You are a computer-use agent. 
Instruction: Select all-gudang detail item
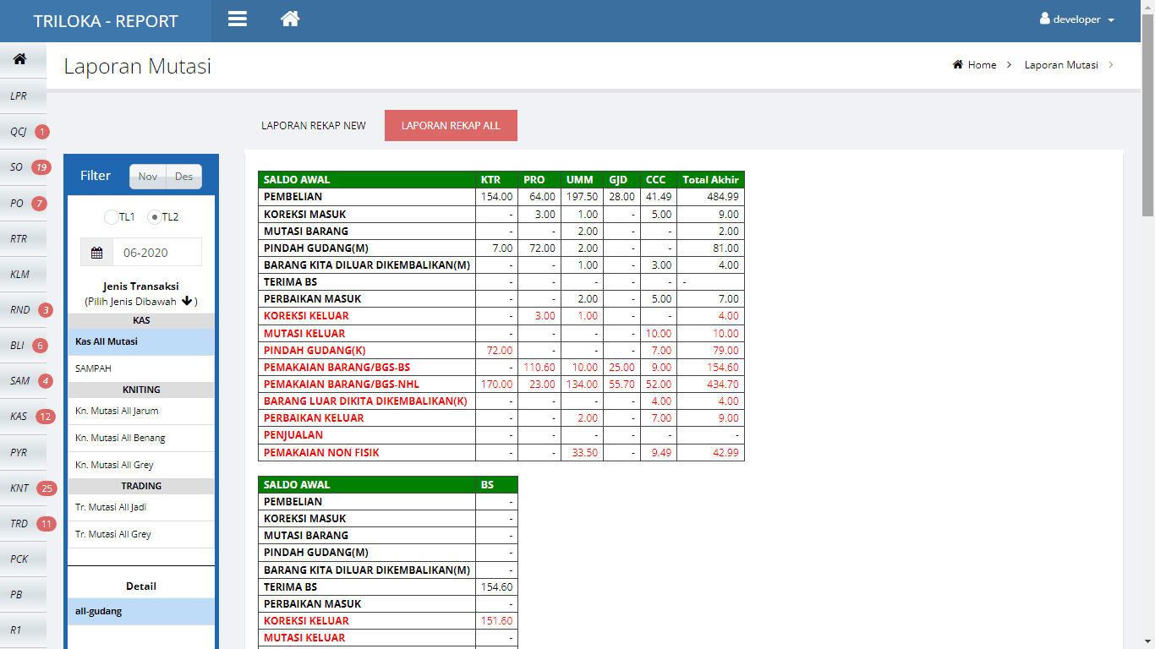(x=141, y=611)
